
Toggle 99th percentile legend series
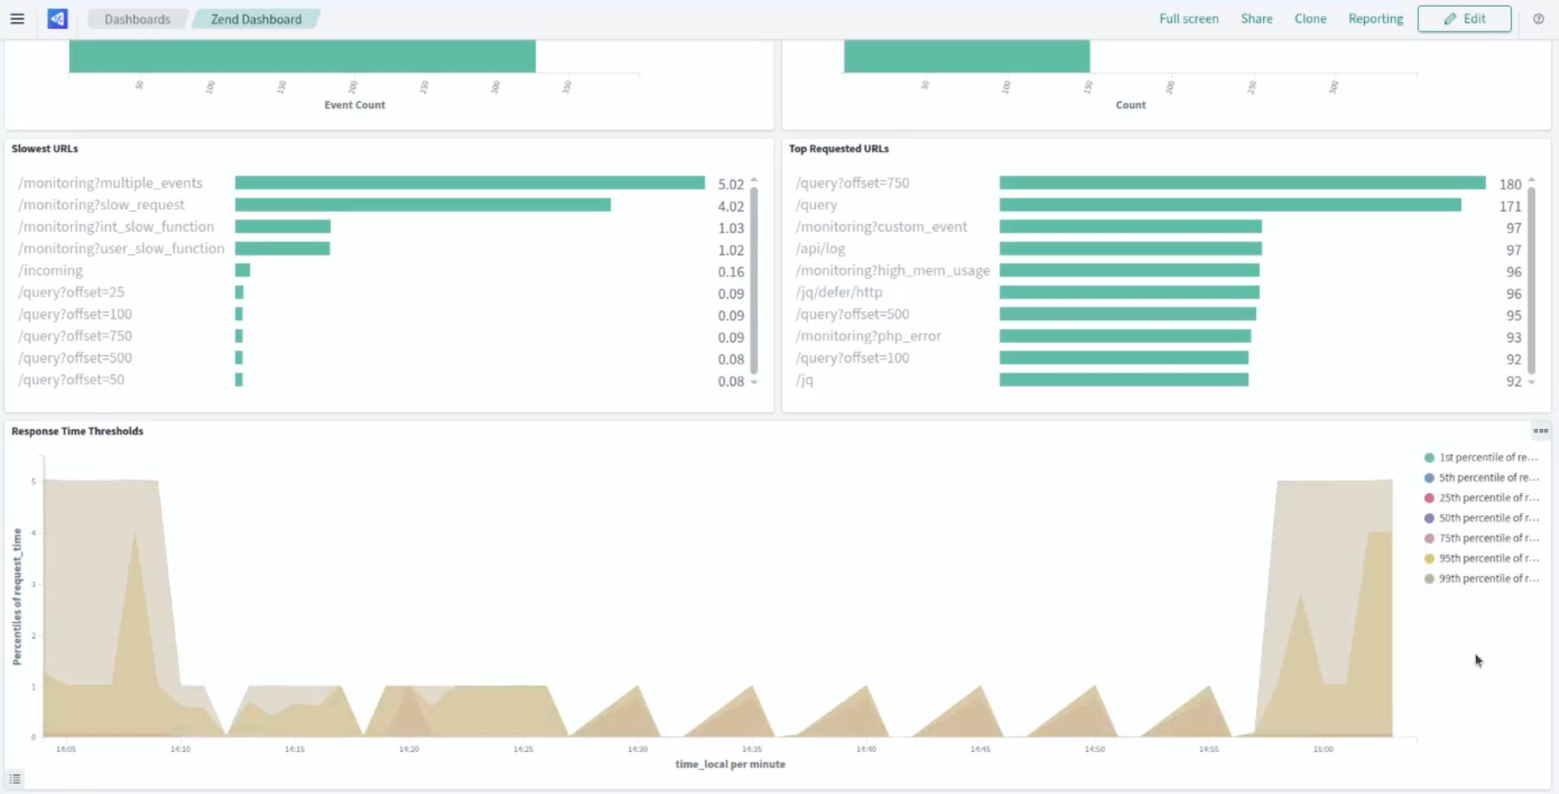tap(1488, 578)
